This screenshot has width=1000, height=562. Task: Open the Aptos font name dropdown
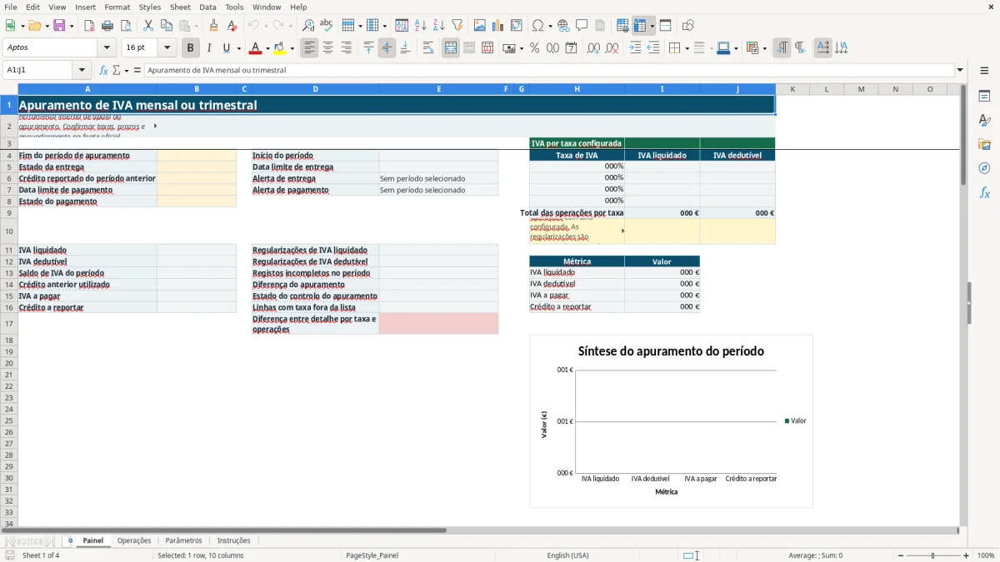click(x=107, y=48)
